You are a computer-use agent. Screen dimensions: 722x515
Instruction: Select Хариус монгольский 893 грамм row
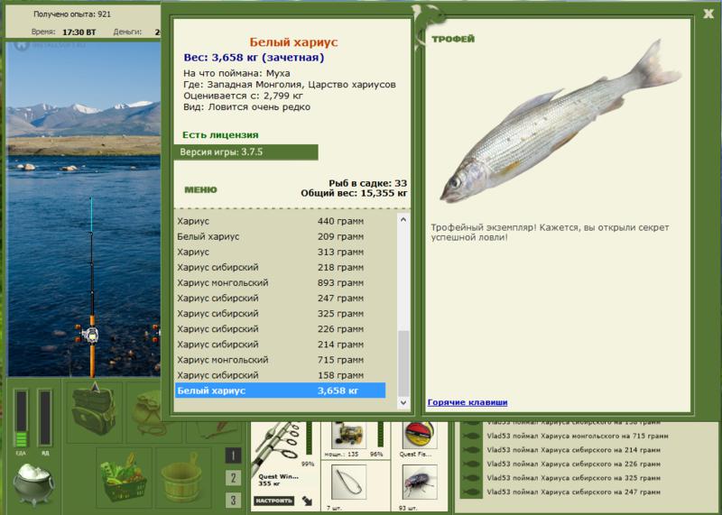coord(281,283)
